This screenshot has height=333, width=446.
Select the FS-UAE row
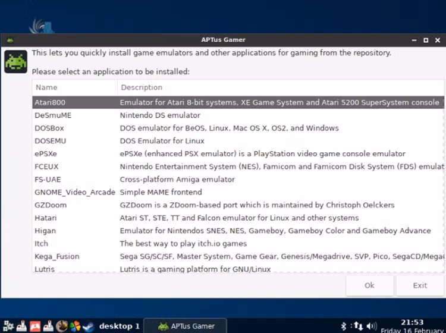coord(238,180)
